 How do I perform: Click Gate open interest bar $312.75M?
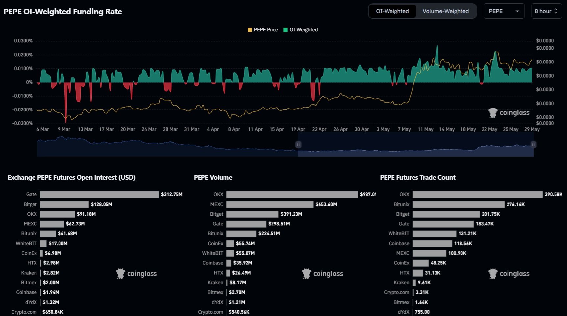coord(99,194)
